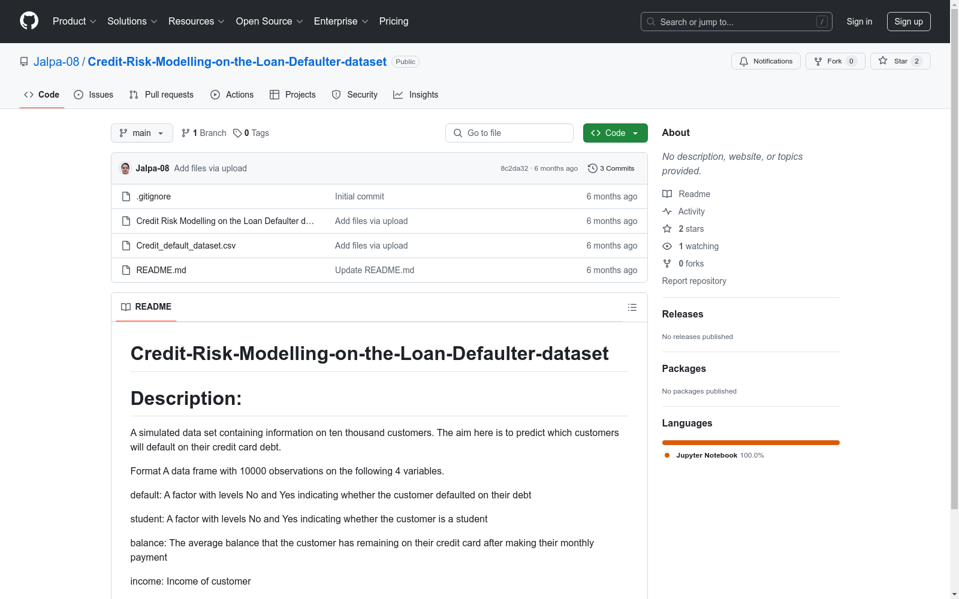
Task: Click the Initial commit message link
Action: click(360, 196)
